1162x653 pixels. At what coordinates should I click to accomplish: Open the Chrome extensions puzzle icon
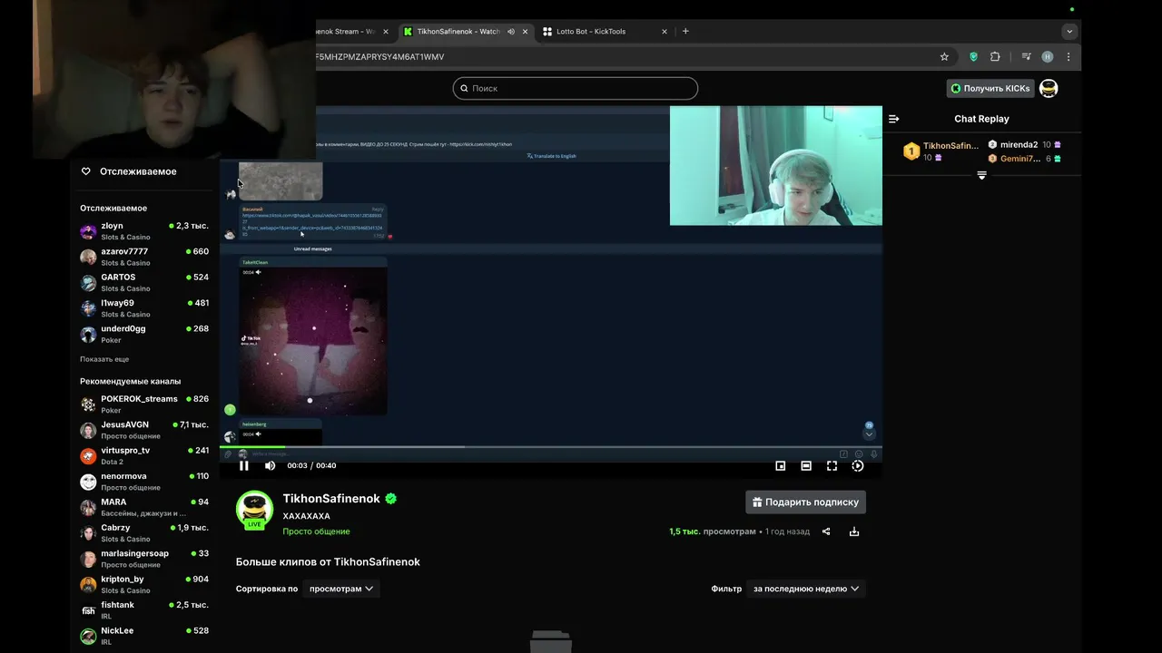pos(995,56)
